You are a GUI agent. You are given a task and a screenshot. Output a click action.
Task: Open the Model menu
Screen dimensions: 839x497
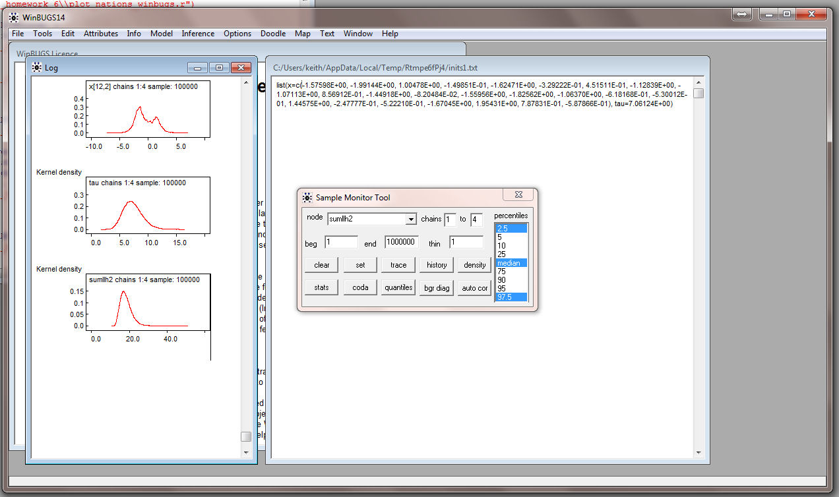[x=162, y=34]
